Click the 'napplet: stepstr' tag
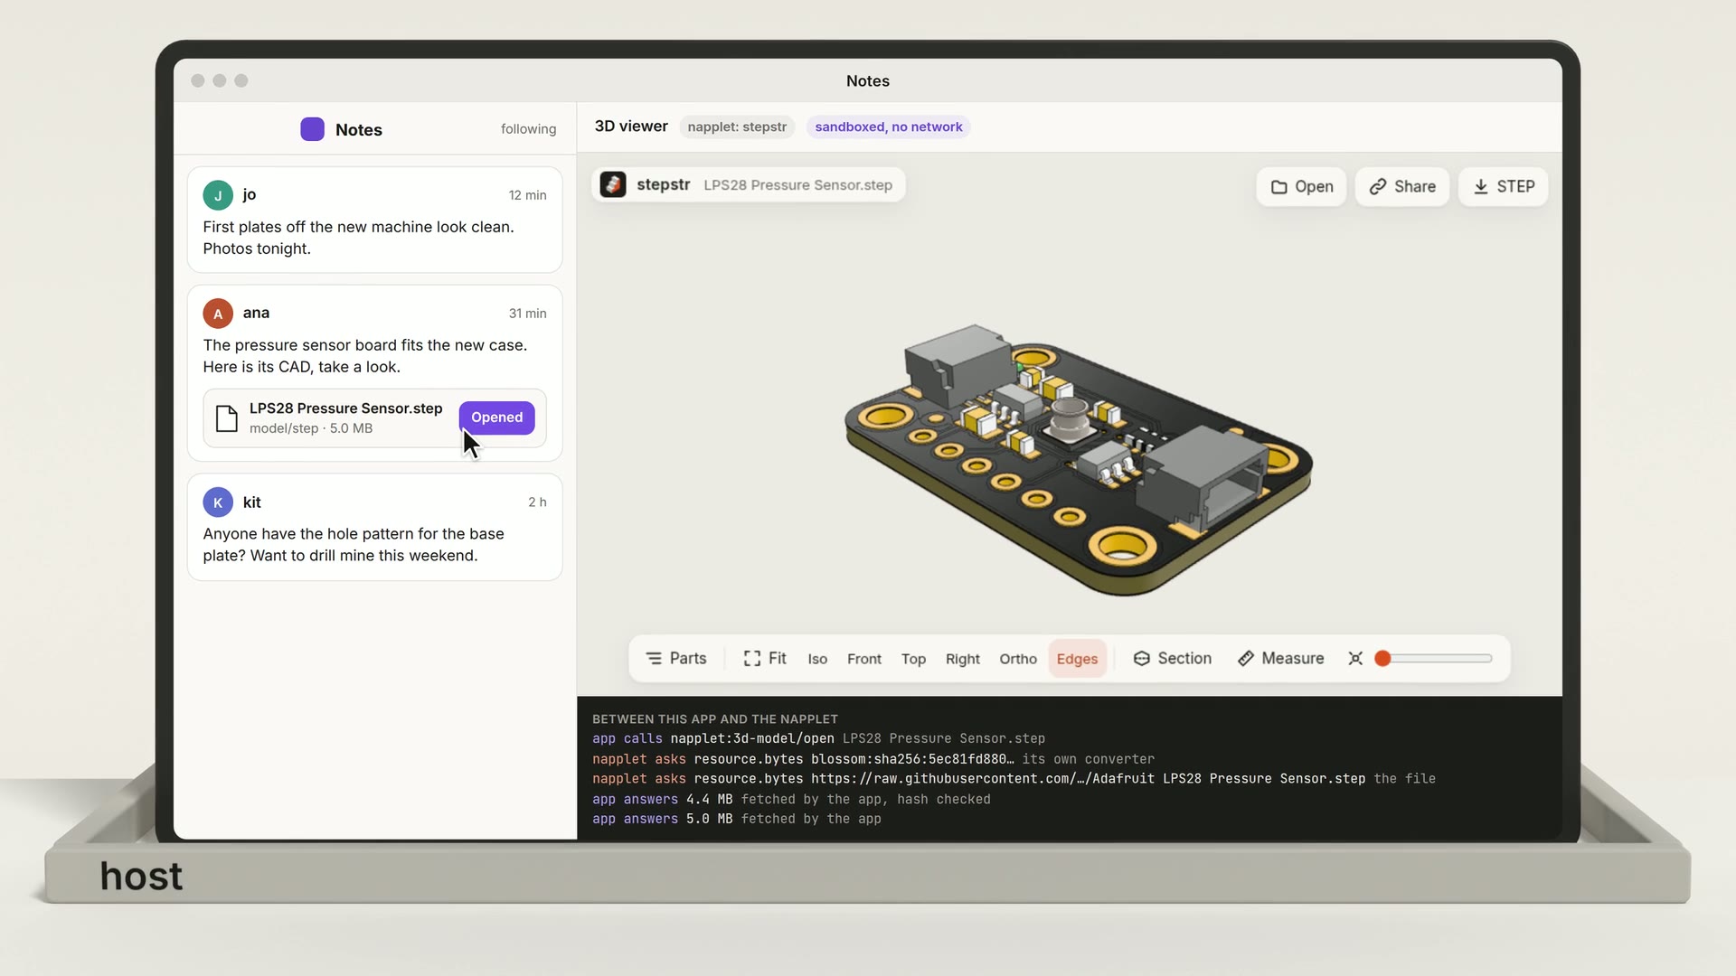 737,127
